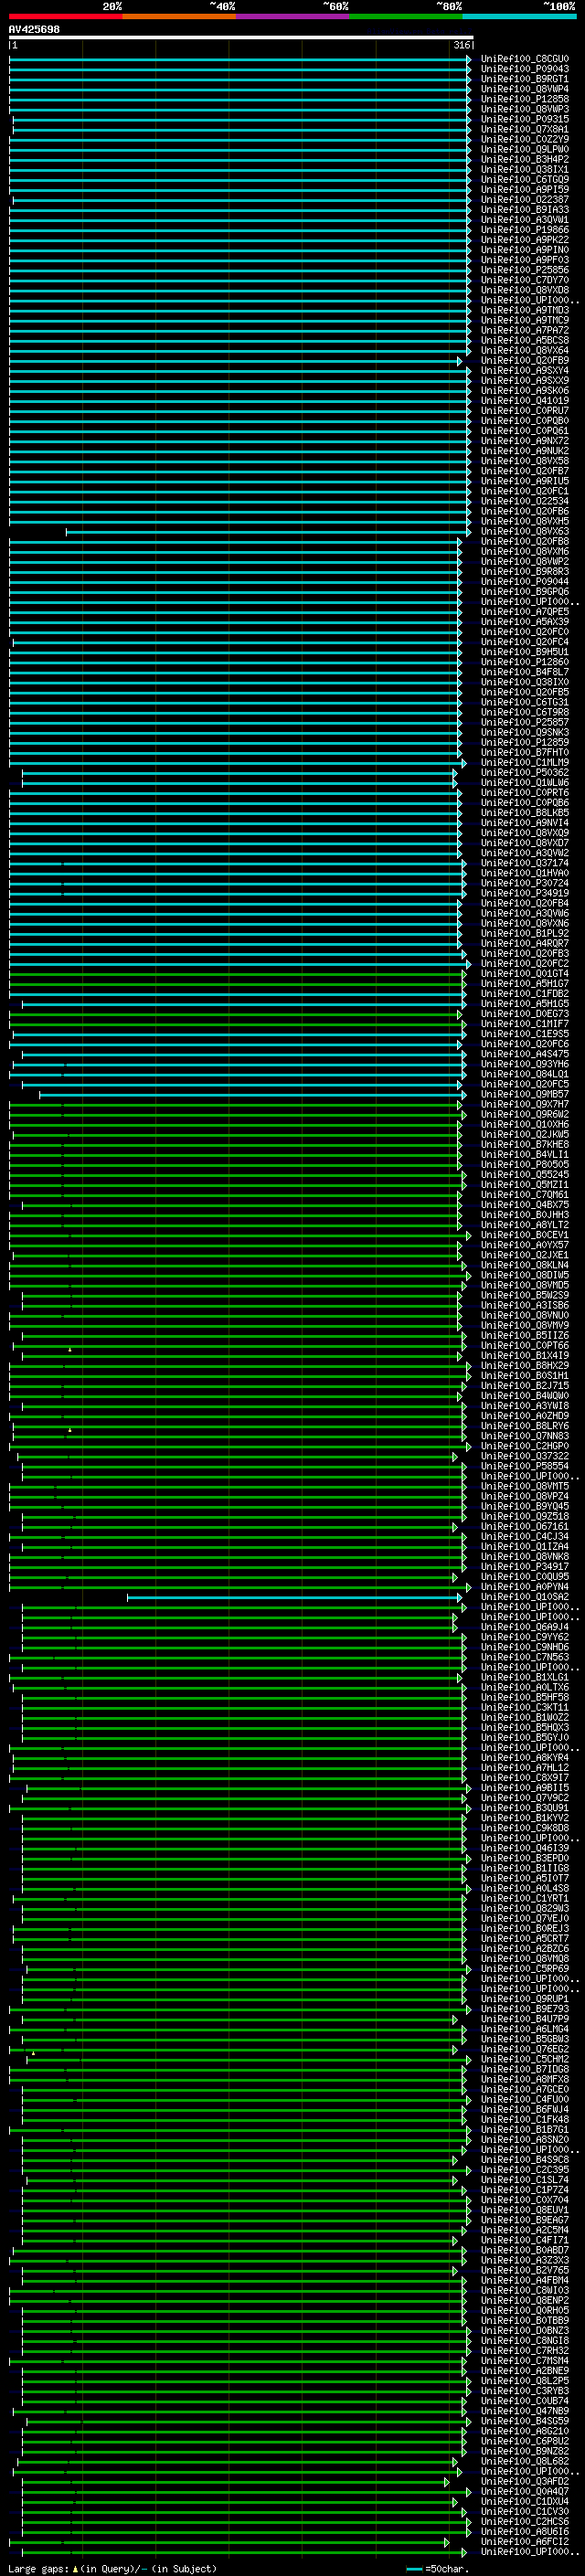Select hit label UniRef100_Q8VWP4
585x2576 pixels.
(x=524, y=89)
